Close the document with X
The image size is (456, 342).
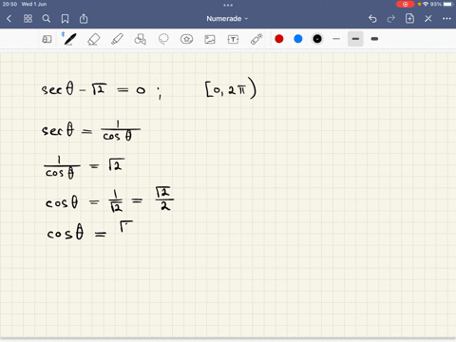[428, 19]
